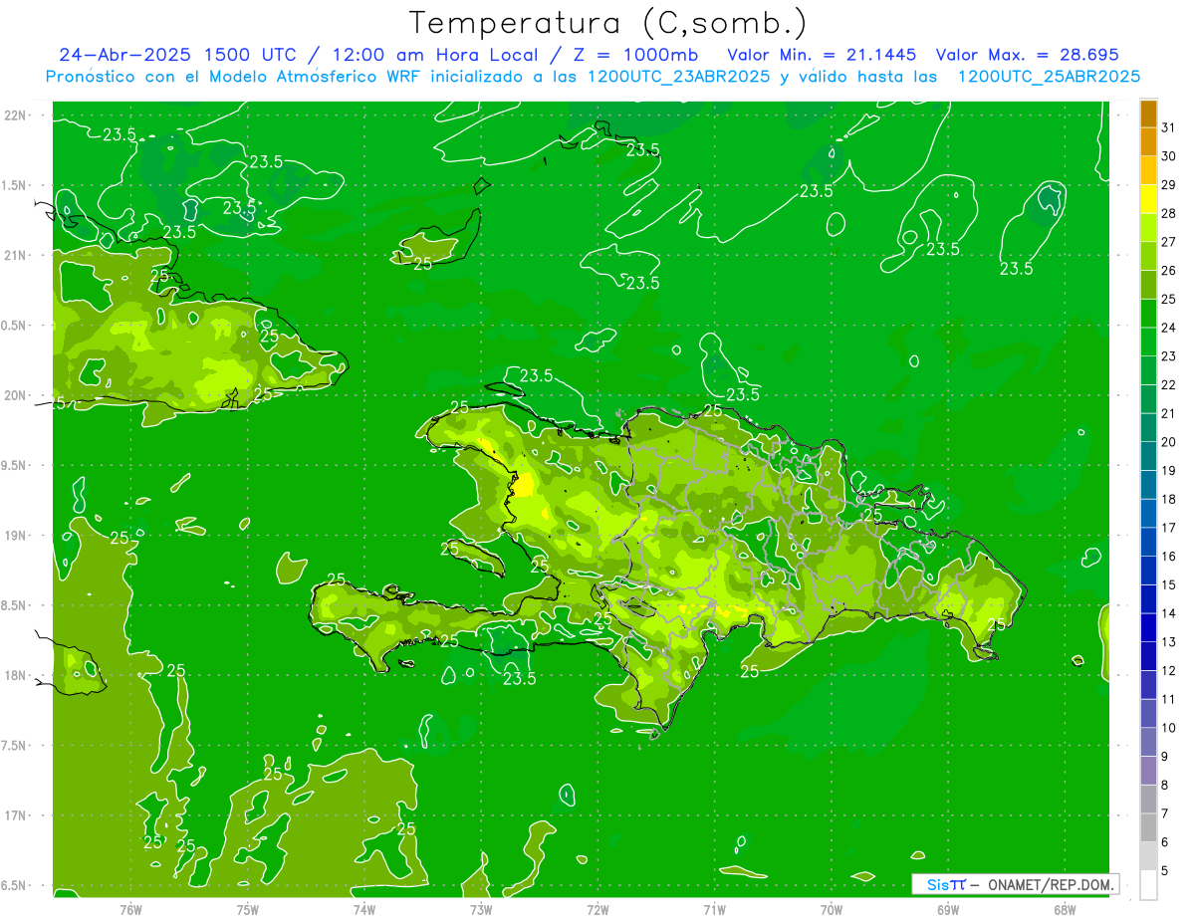
Task: Click the '69W' longitude axis label
Action: click(948, 909)
